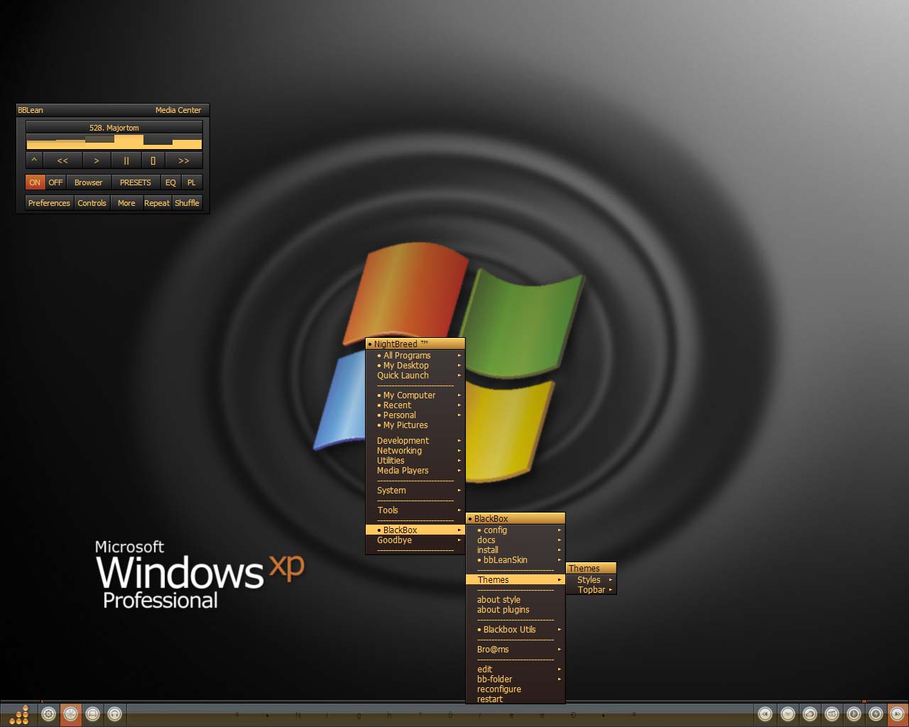This screenshot has width=909, height=727.
Task: Open Utilities menu entry
Action: [x=415, y=461]
